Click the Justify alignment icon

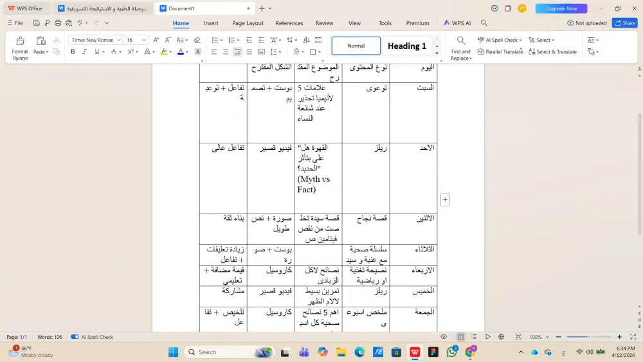click(x=249, y=51)
